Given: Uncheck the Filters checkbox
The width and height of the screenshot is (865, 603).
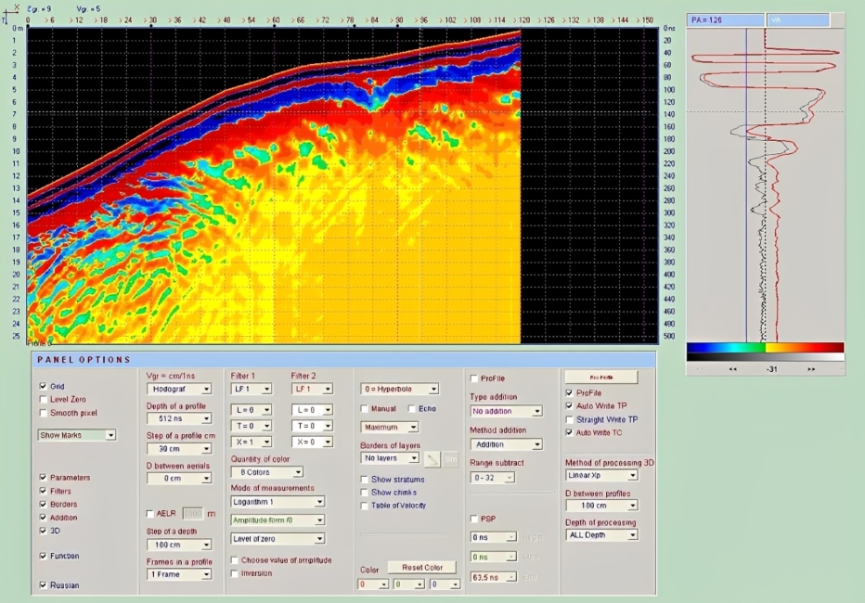Looking at the screenshot, I should tap(43, 491).
